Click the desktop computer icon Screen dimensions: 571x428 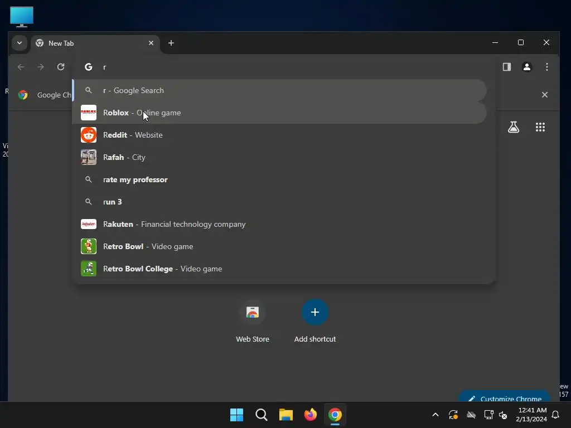[x=22, y=17]
